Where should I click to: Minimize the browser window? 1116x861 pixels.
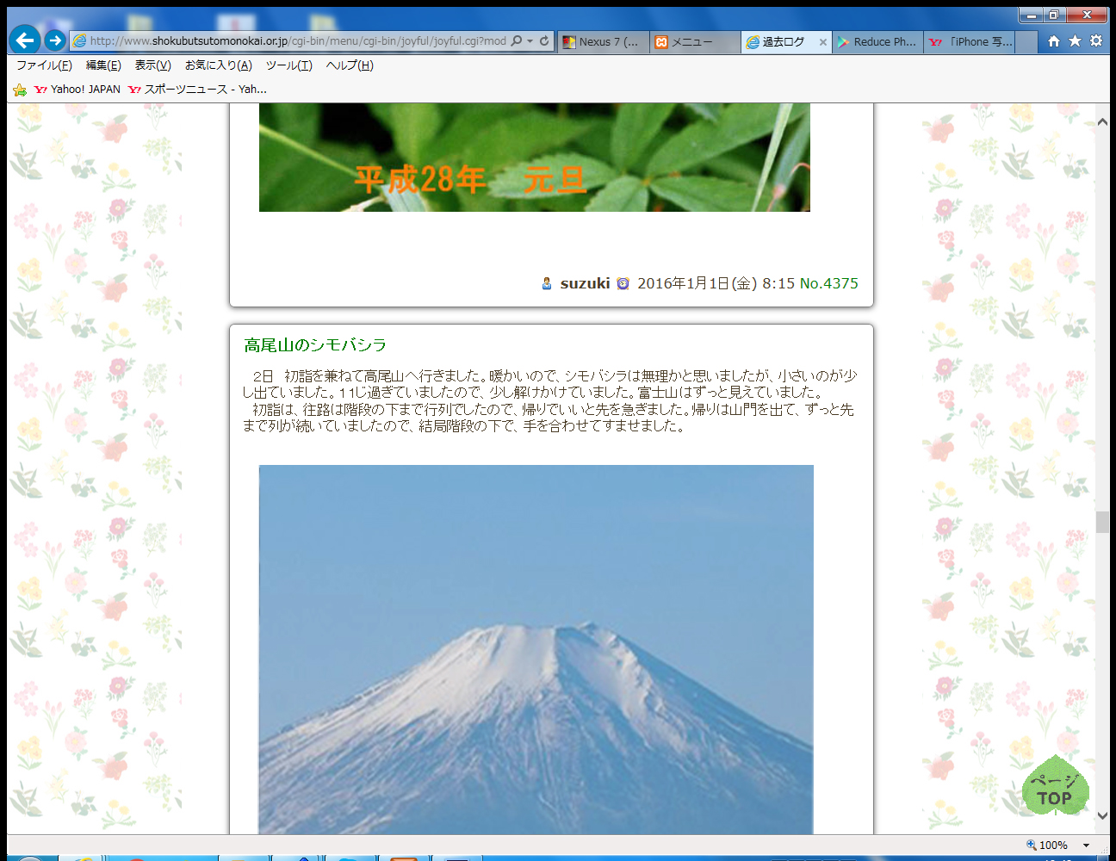1032,15
